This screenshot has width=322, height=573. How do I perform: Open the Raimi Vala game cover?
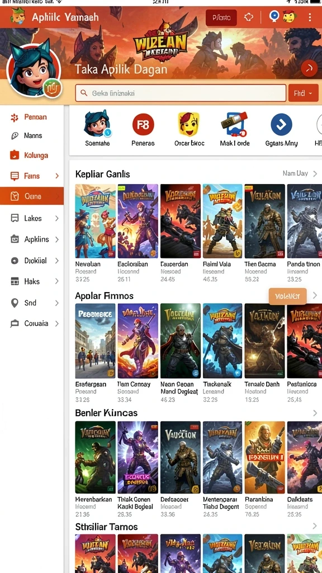point(222,221)
